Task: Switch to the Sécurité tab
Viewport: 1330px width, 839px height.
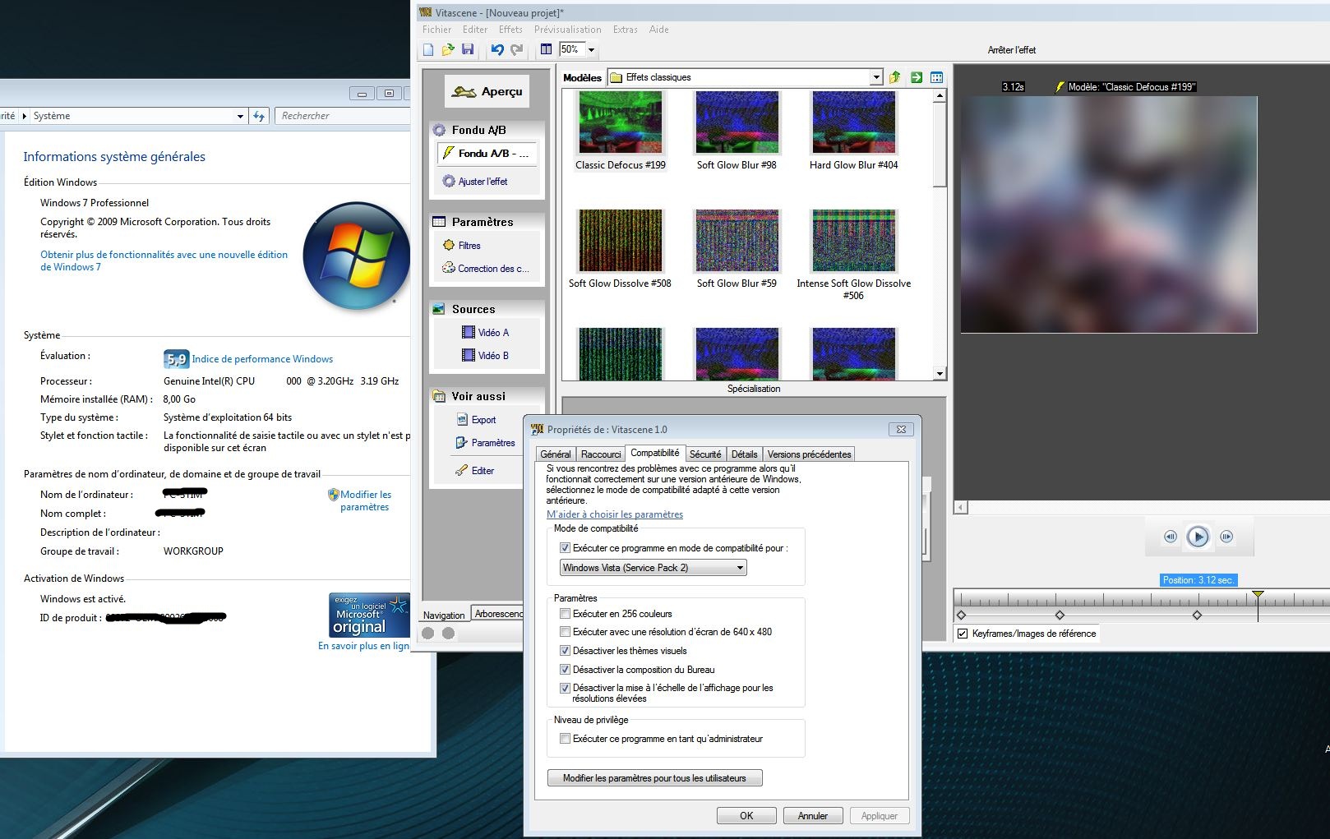Action: coord(705,454)
